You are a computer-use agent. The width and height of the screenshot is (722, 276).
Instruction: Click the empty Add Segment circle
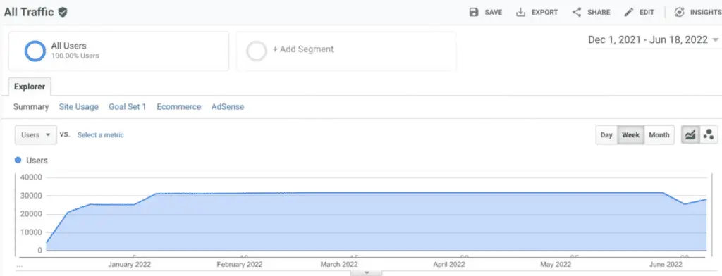tap(257, 51)
